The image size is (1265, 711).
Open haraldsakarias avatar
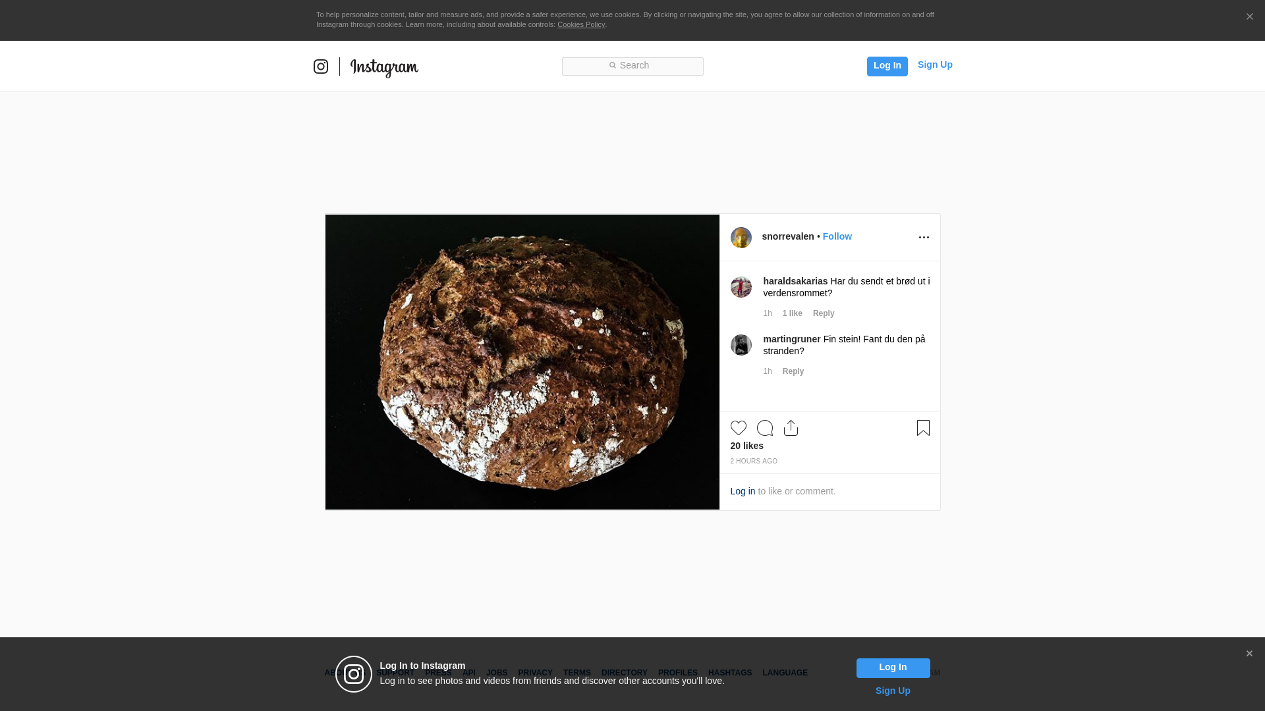741,287
